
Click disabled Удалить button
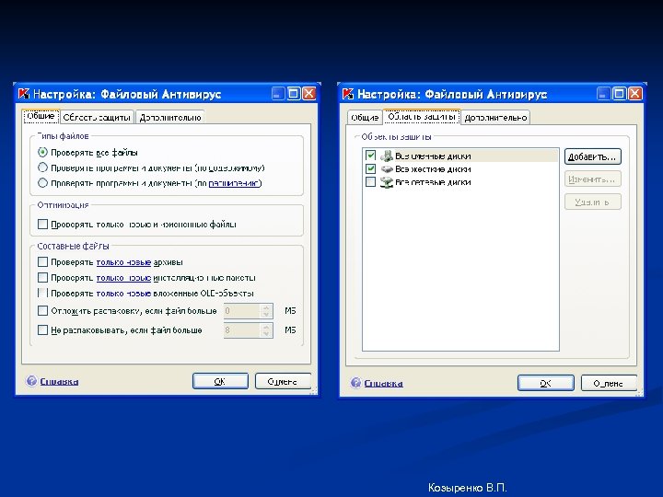coord(592,202)
